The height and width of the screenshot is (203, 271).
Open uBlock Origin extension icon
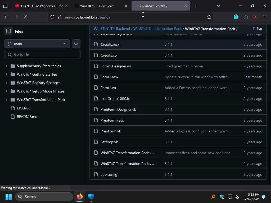[255, 17]
